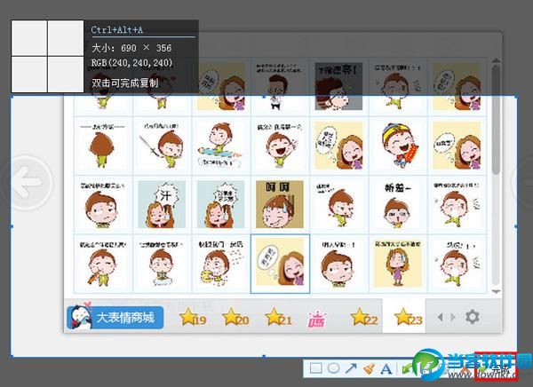Pick the '呵呵' brown background sticker

click(280, 204)
